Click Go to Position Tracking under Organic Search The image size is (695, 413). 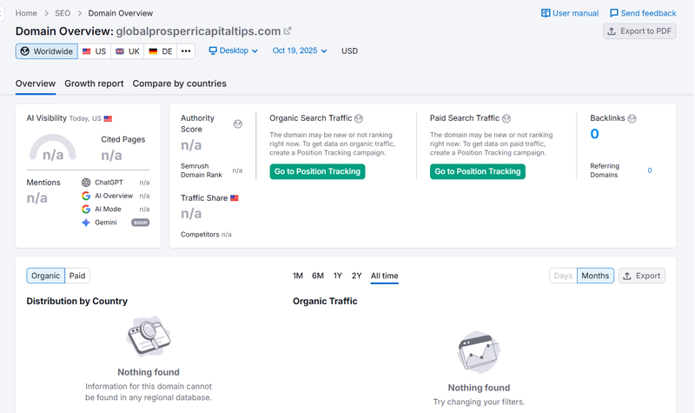point(317,171)
